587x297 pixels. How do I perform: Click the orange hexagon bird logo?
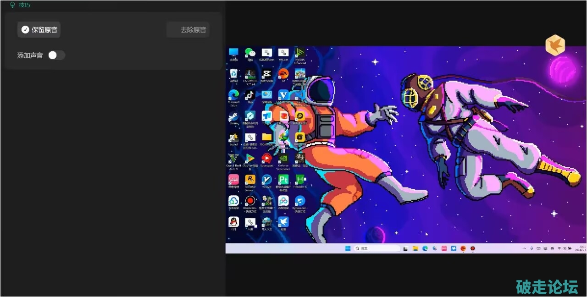(x=555, y=45)
